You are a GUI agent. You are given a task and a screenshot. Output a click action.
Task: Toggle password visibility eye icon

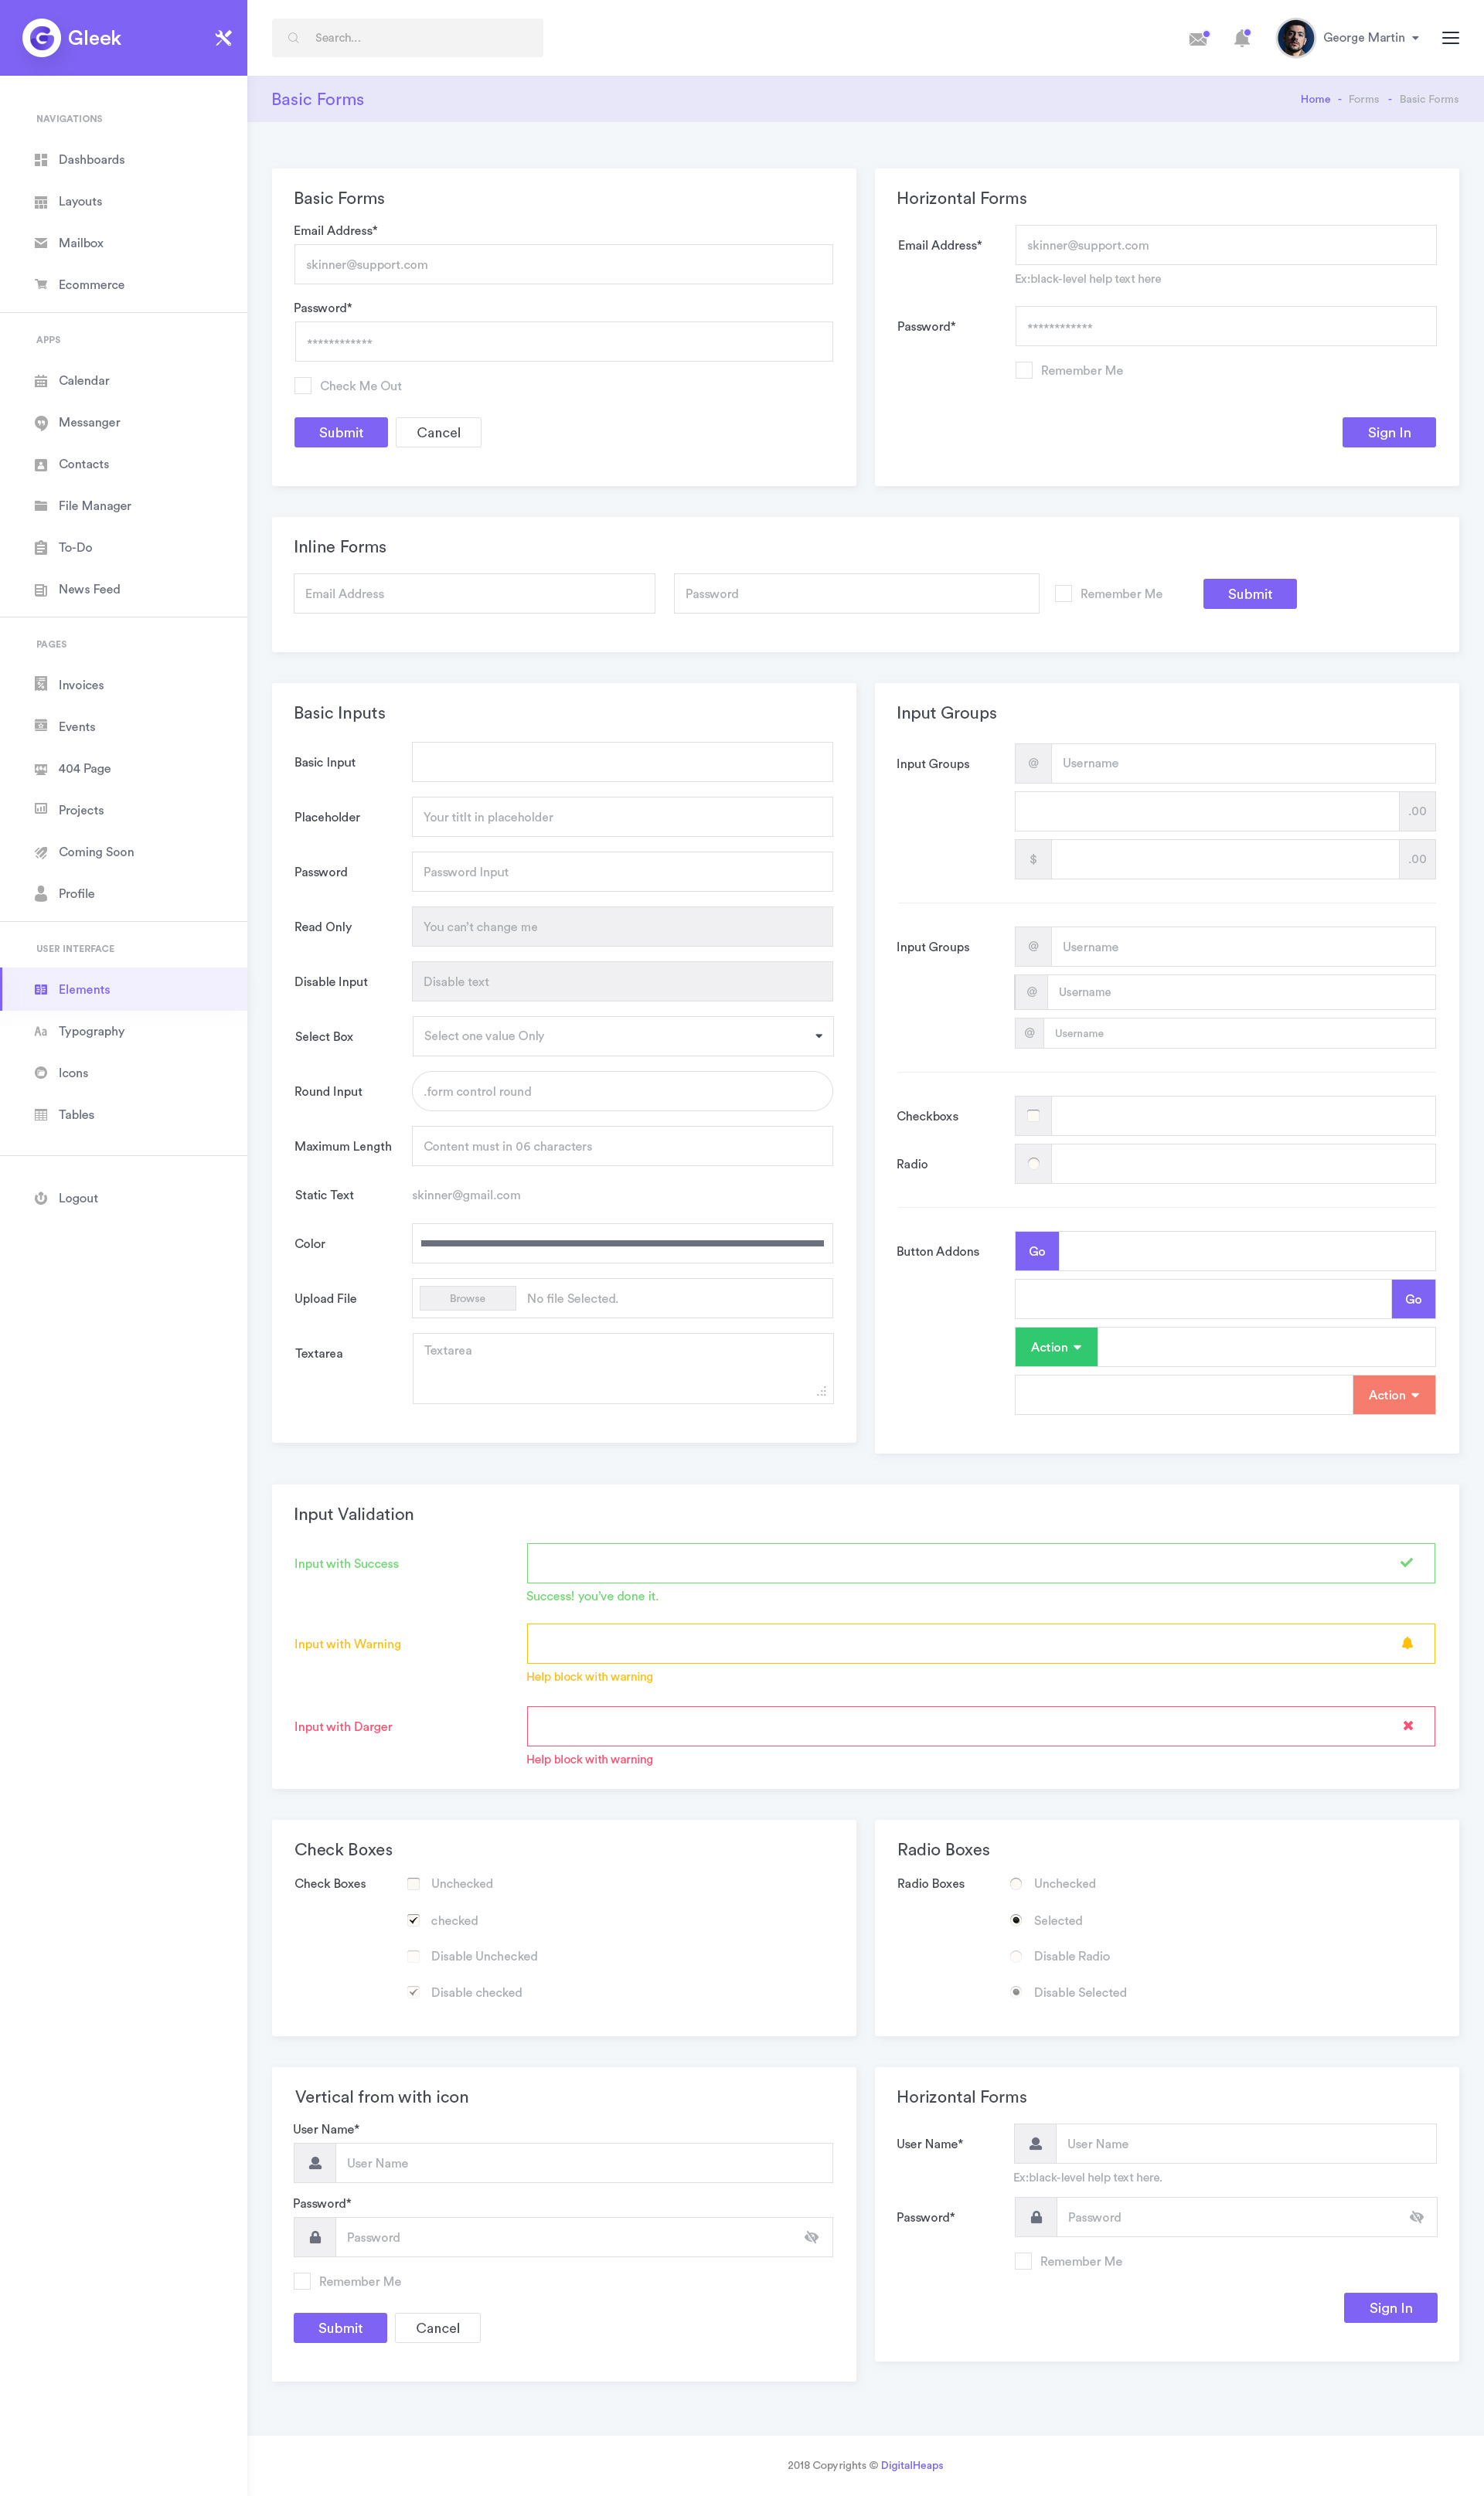[x=810, y=2237]
